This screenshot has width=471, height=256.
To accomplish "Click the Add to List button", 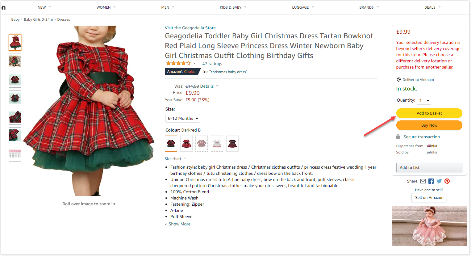I will click(x=429, y=167).
